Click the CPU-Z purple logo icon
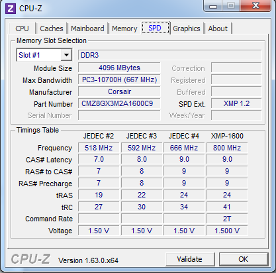276x273 pixels. click(11, 9)
